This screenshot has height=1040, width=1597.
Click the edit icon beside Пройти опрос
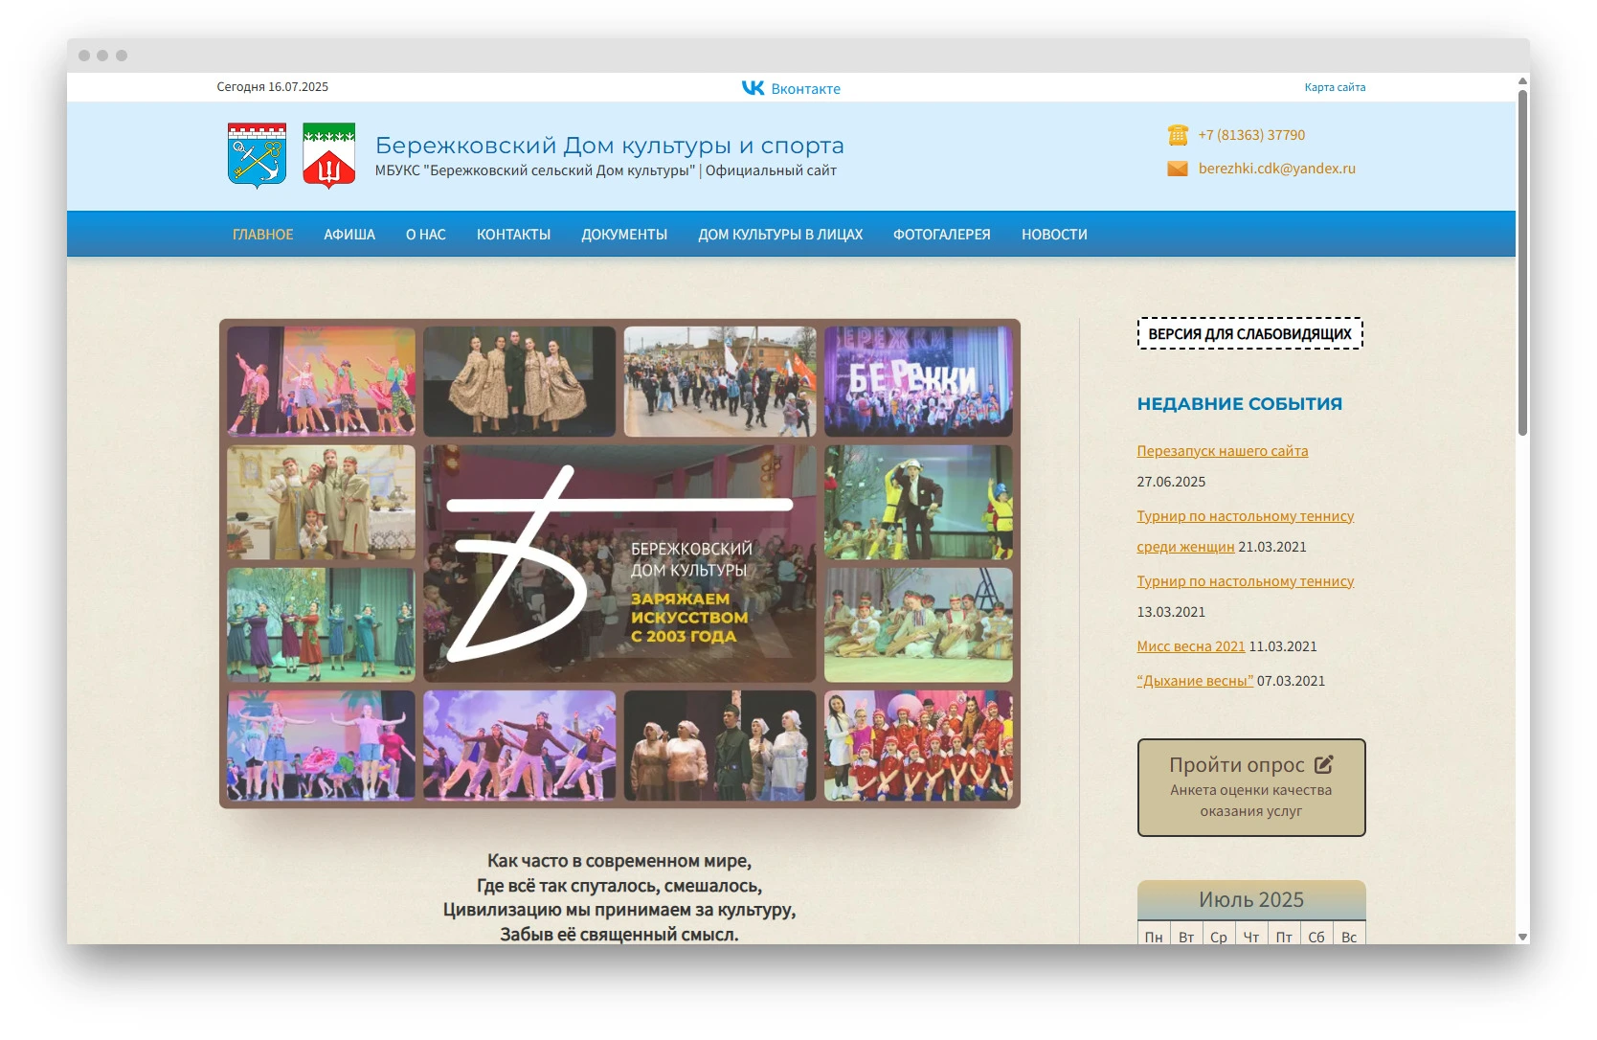[1323, 764]
